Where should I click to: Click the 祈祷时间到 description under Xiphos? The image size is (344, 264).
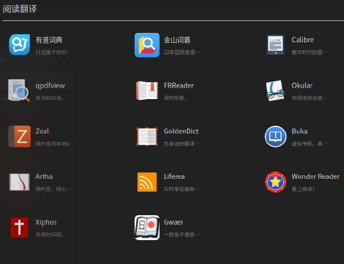50,235
